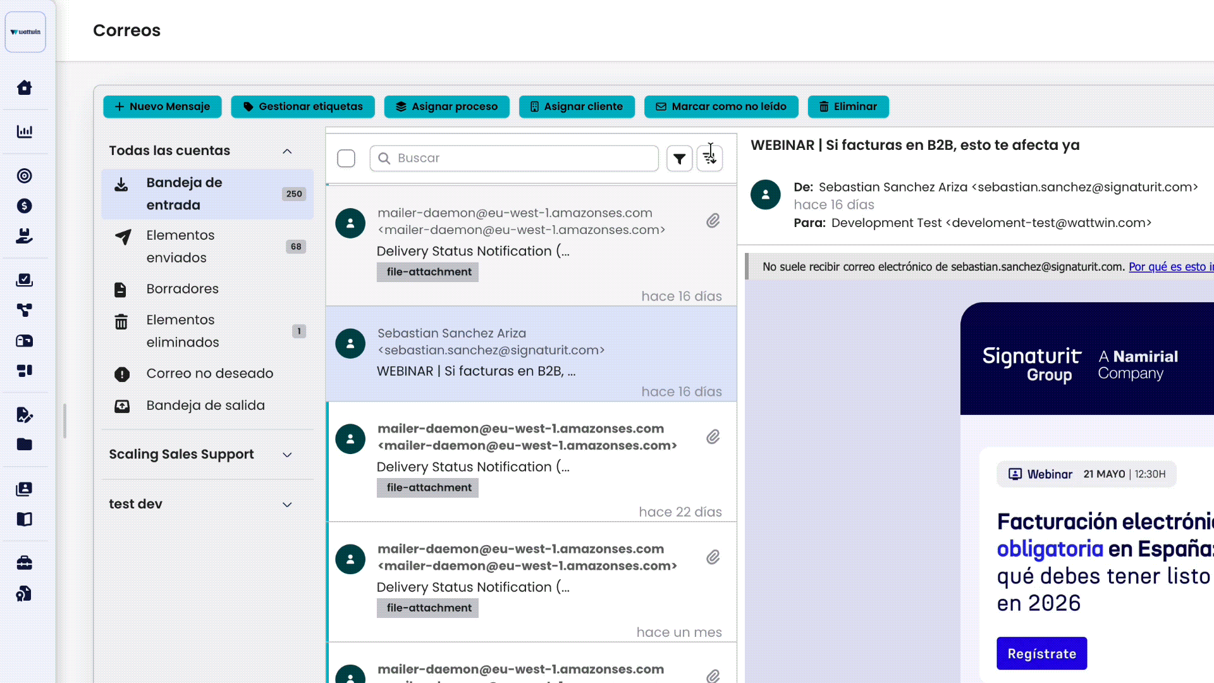Click the target bullseye sidebar icon

pos(25,176)
